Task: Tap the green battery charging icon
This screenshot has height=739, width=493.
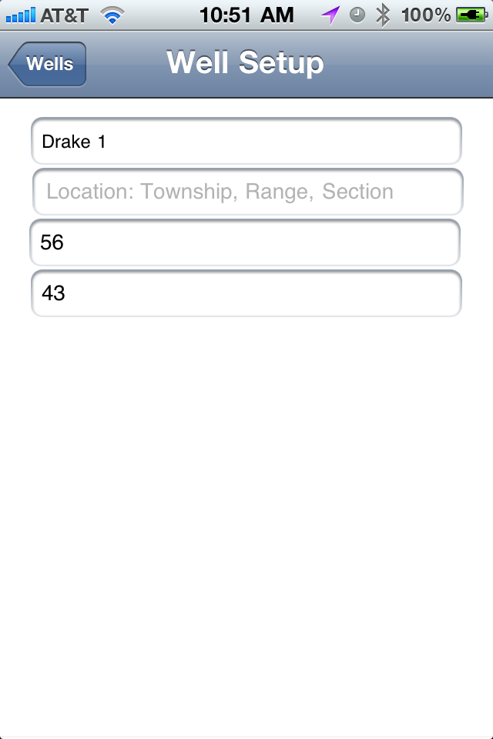Action: click(471, 15)
